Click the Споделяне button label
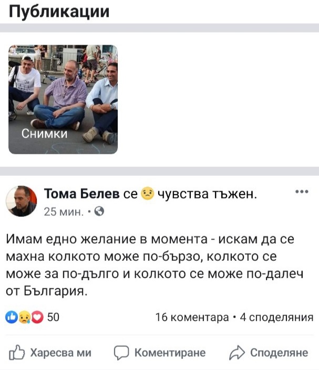 tap(279, 353)
